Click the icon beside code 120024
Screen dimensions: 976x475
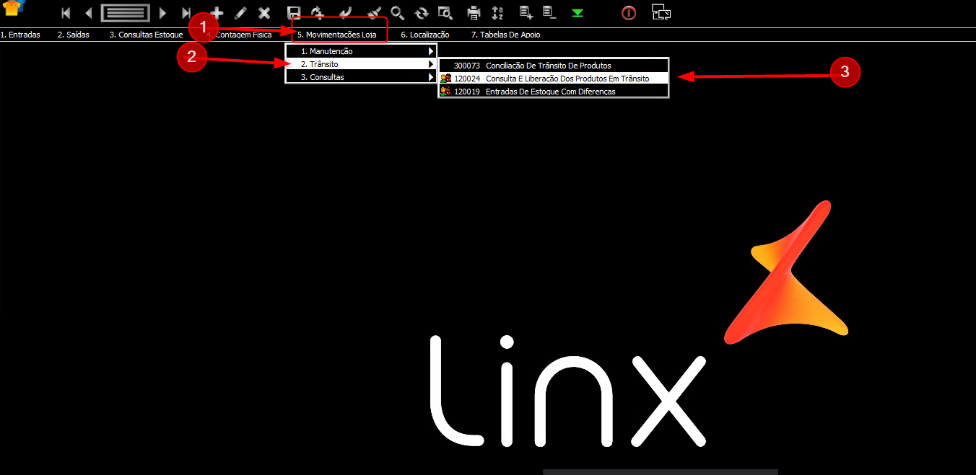(446, 79)
